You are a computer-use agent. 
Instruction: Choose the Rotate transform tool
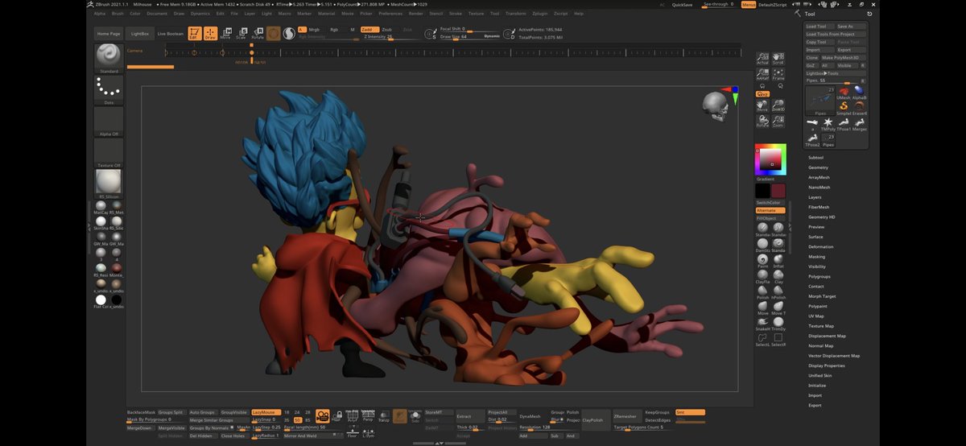pyautogui.click(x=258, y=33)
